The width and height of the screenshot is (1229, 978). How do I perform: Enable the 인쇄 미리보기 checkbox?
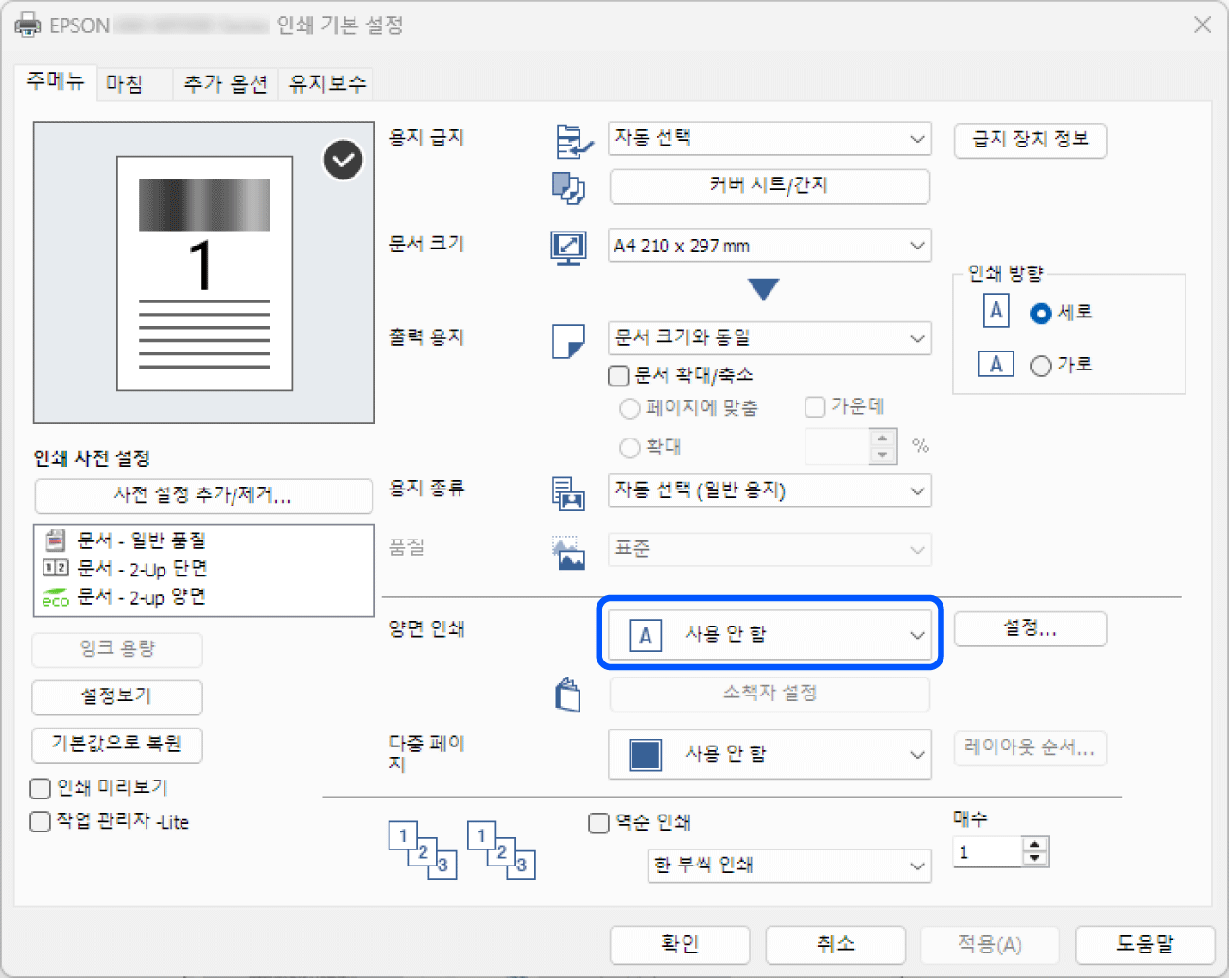coord(41,788)
